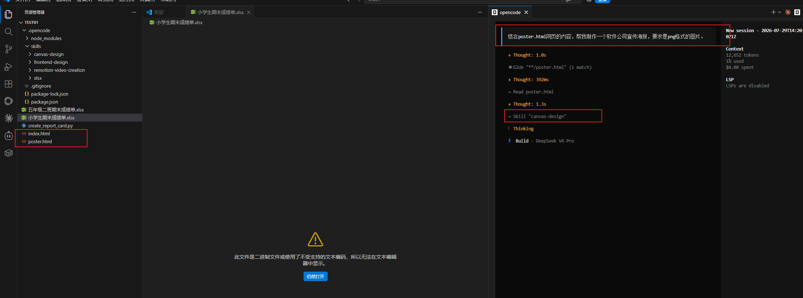Open the Extensions view
This screenshot has width=803, height=298.
pyautogui.click(x=8, y=84)
